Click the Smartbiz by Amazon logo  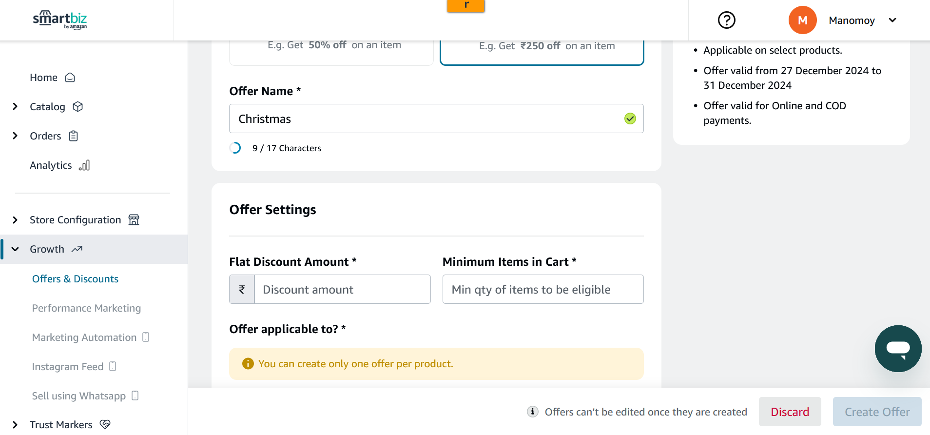coord(60,20)
